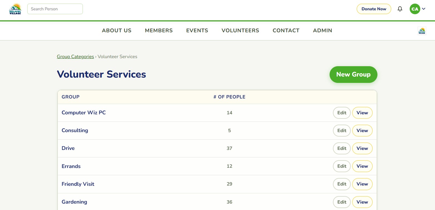Click the Volunteer Services breadcrumb text
435x210 pixels.
[117, 57]
